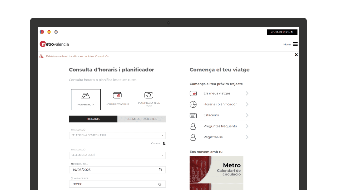This screenshot has width=337, height=190.
Task: Open the 'Selecciona des d'on eixir' dropdown
Action: (x=117, y=135)
